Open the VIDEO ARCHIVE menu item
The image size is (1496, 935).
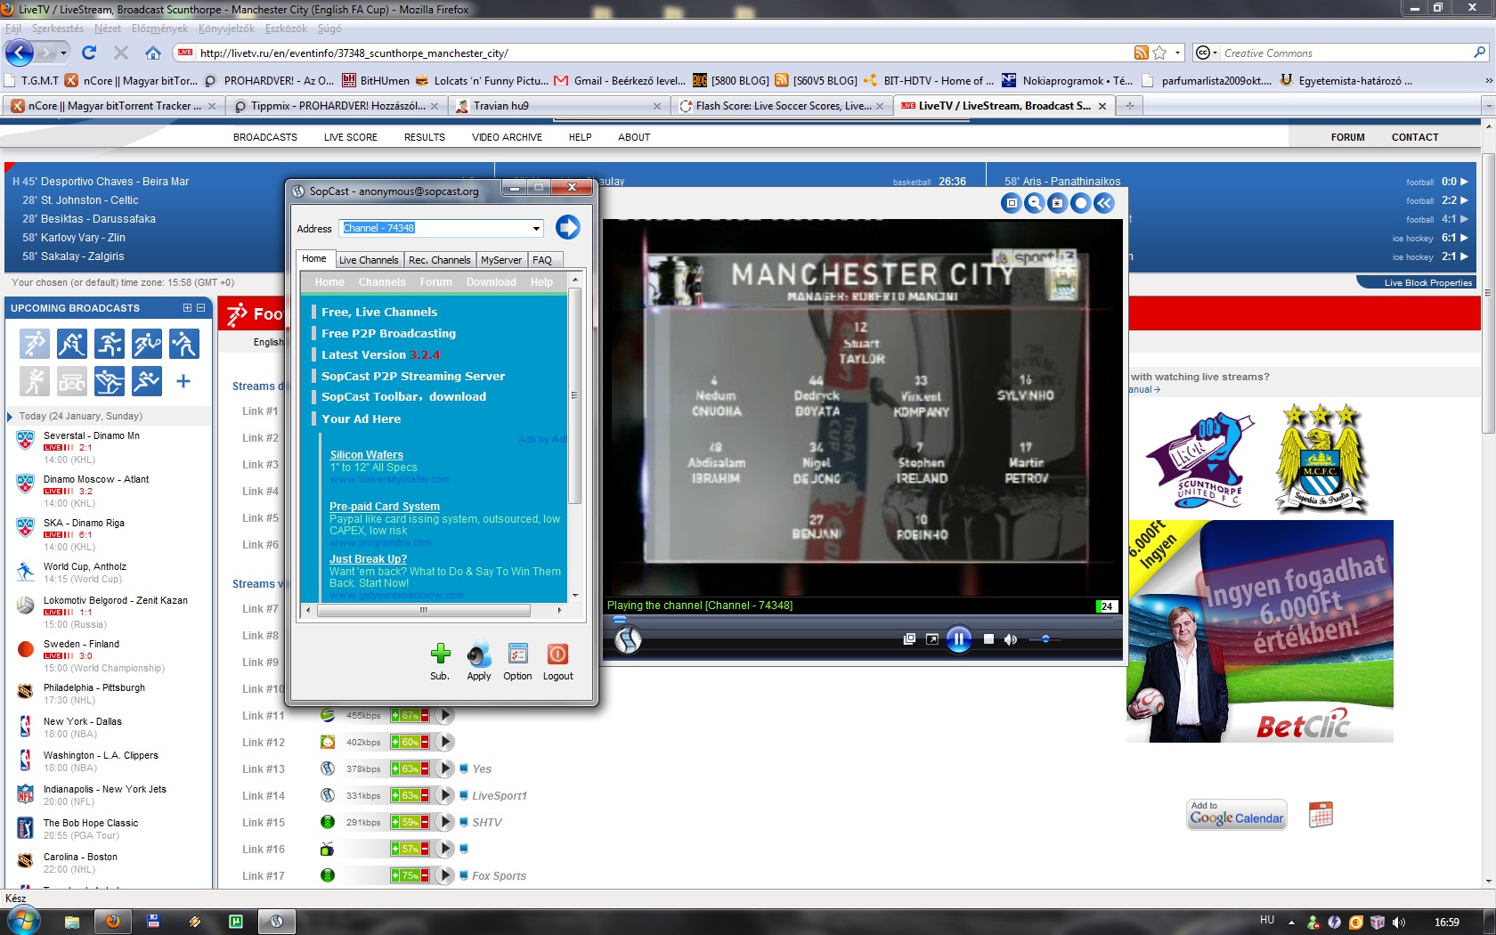507,137
